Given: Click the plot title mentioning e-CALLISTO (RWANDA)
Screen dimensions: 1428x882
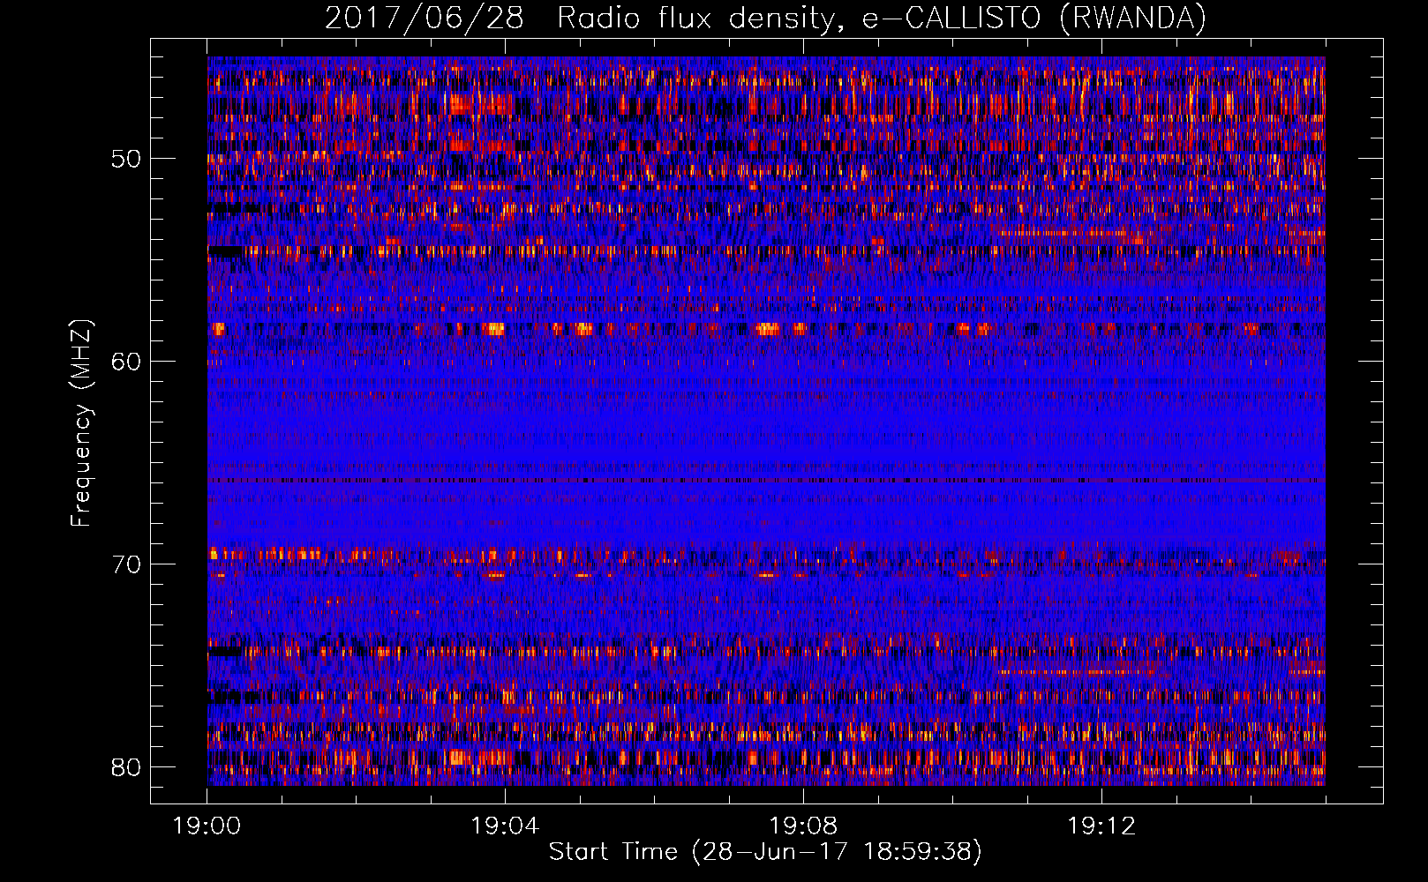Looking at the screenshot, I should click(765, 18).
